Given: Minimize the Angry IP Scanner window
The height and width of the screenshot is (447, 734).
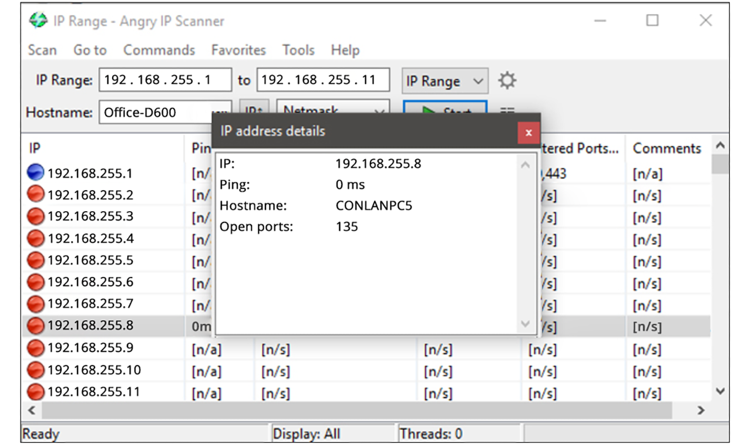Looking at the screenshot, I should (x=600, y=21).
